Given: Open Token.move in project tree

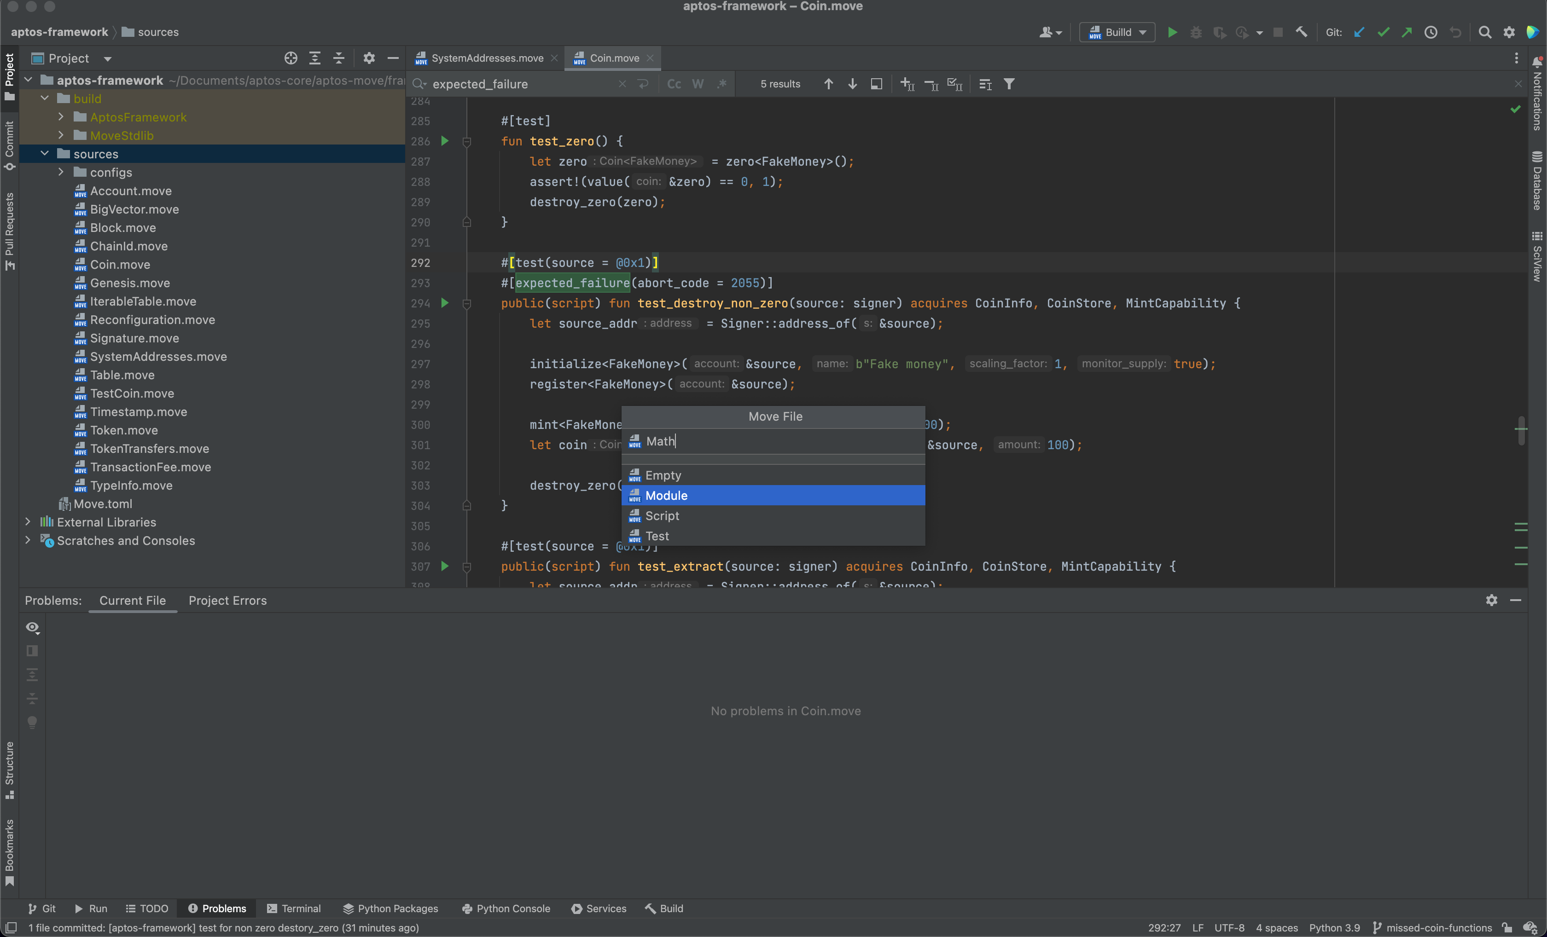Looking at the screenshot, I should (124, 430).
